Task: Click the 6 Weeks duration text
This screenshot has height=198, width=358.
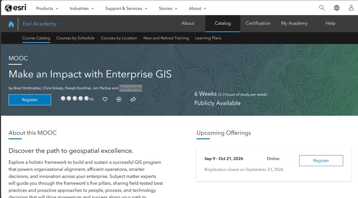Action: click(x=206, y=94)
